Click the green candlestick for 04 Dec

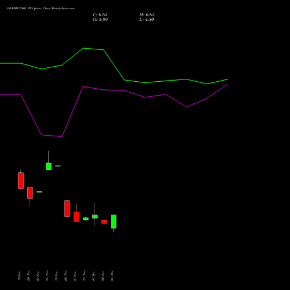[x=114, y=222]
